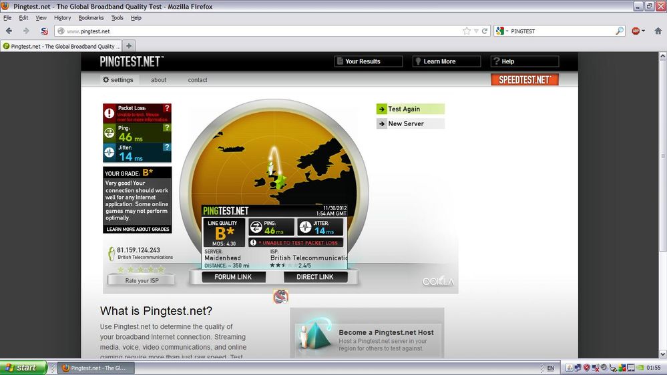Click the red security shield tray icon

point(587,368)
